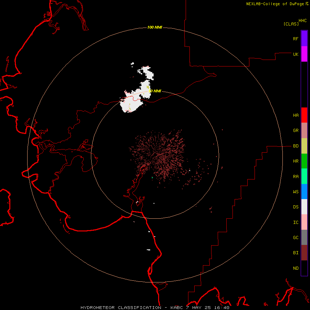Click the HR legend label
The image size is (310, 310).
(x=296, y=161)
